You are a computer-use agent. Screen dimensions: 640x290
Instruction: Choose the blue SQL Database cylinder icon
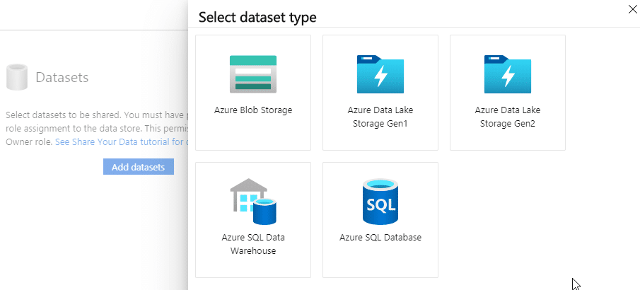(x=380, y=202)
